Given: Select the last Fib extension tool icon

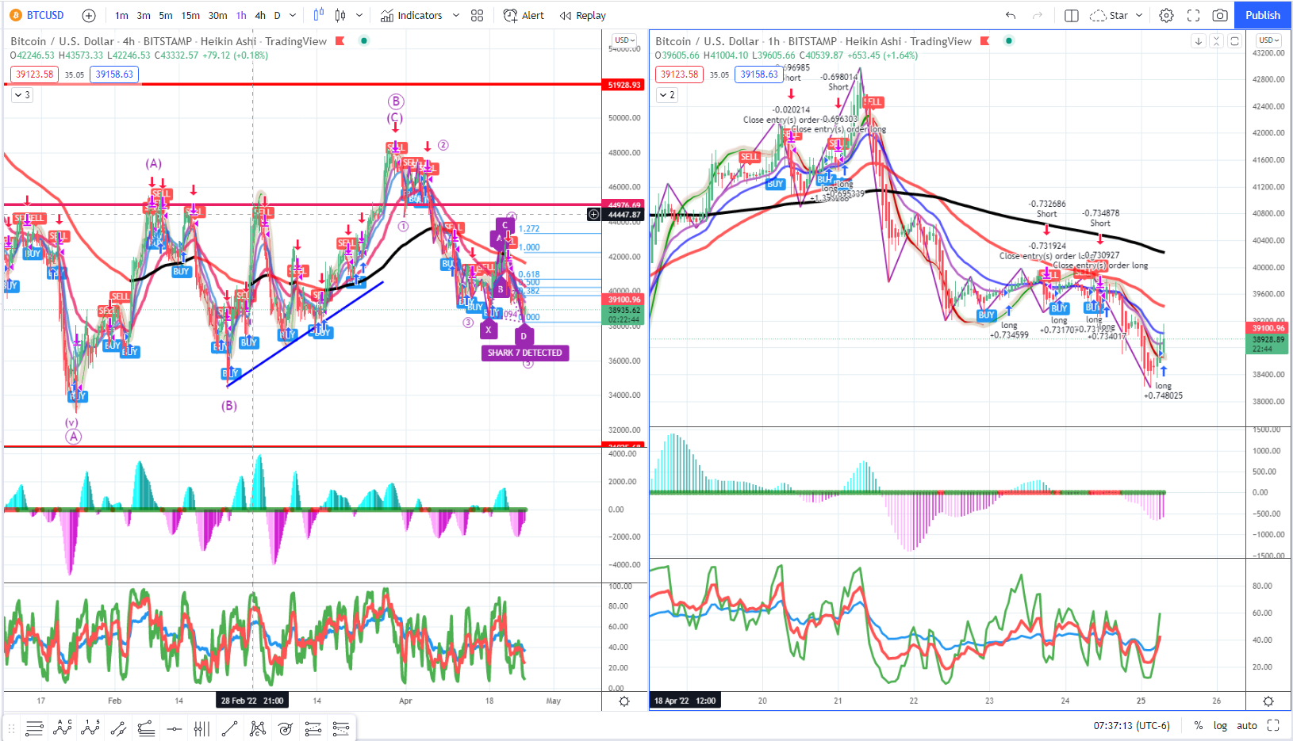Looking at the screenshot, I should point(341,728).
